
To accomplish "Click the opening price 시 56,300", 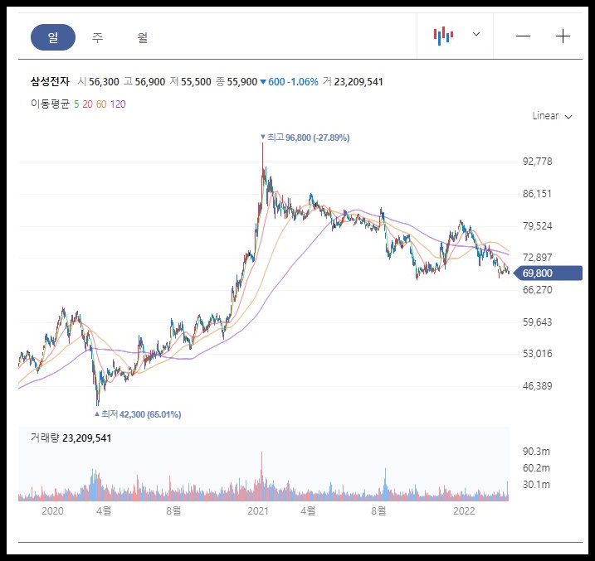I will 98,81.
